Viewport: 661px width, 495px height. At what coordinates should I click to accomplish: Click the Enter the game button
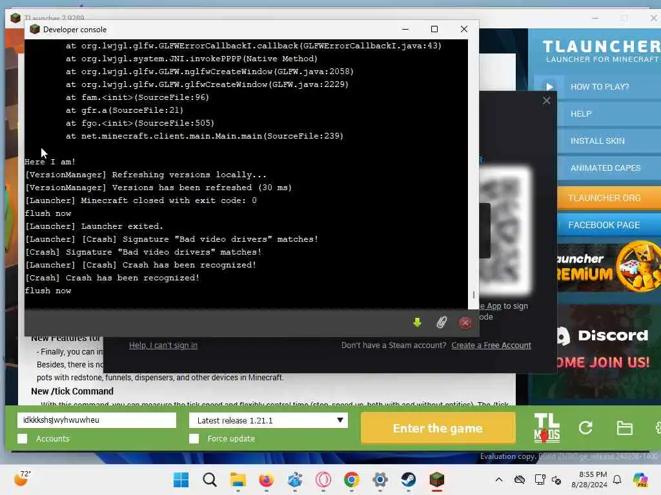tap(438, 428)
